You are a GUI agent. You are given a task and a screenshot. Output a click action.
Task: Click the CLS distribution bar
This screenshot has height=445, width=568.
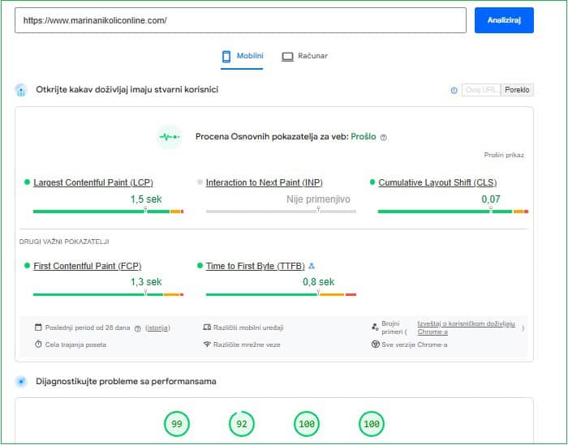coord(453,212)
